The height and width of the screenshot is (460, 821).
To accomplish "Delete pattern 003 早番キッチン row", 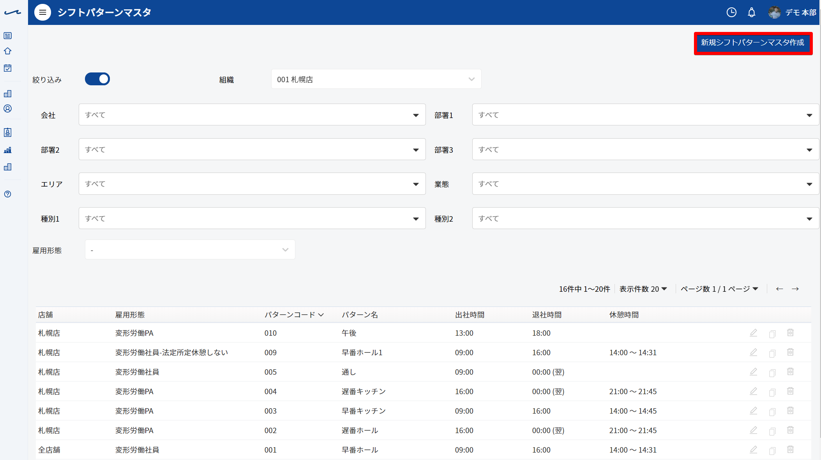I will pyautogui.click(x=790, y=411).
